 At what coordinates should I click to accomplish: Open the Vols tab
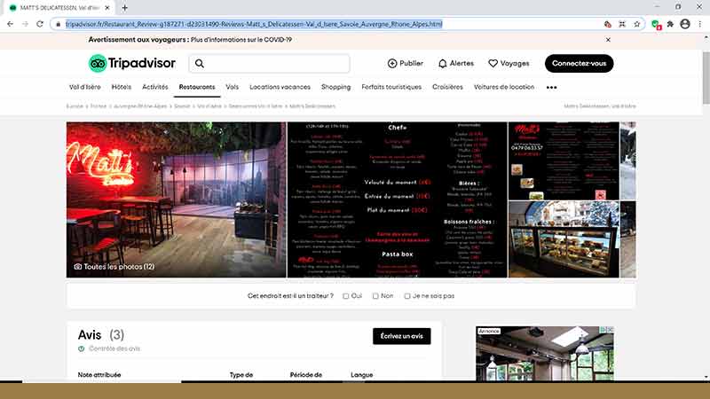pos(232,87)
